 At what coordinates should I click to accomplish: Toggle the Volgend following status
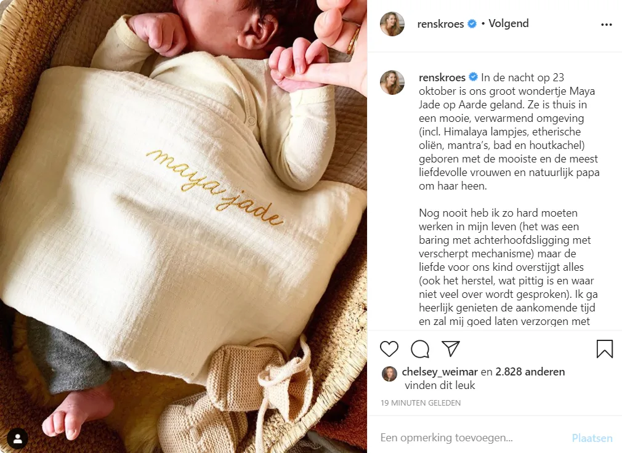click(509, 23)
